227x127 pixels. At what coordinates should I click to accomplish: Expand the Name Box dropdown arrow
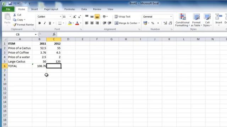(35, 35)
